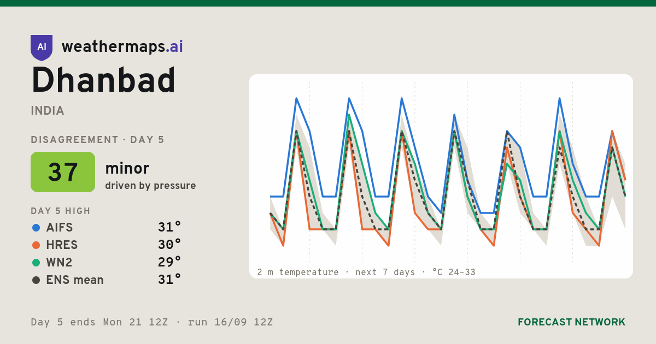Click the AI shield logo icon
This screenshot has width=656, height=344.
pyautogui.click(x=42, y=48)
